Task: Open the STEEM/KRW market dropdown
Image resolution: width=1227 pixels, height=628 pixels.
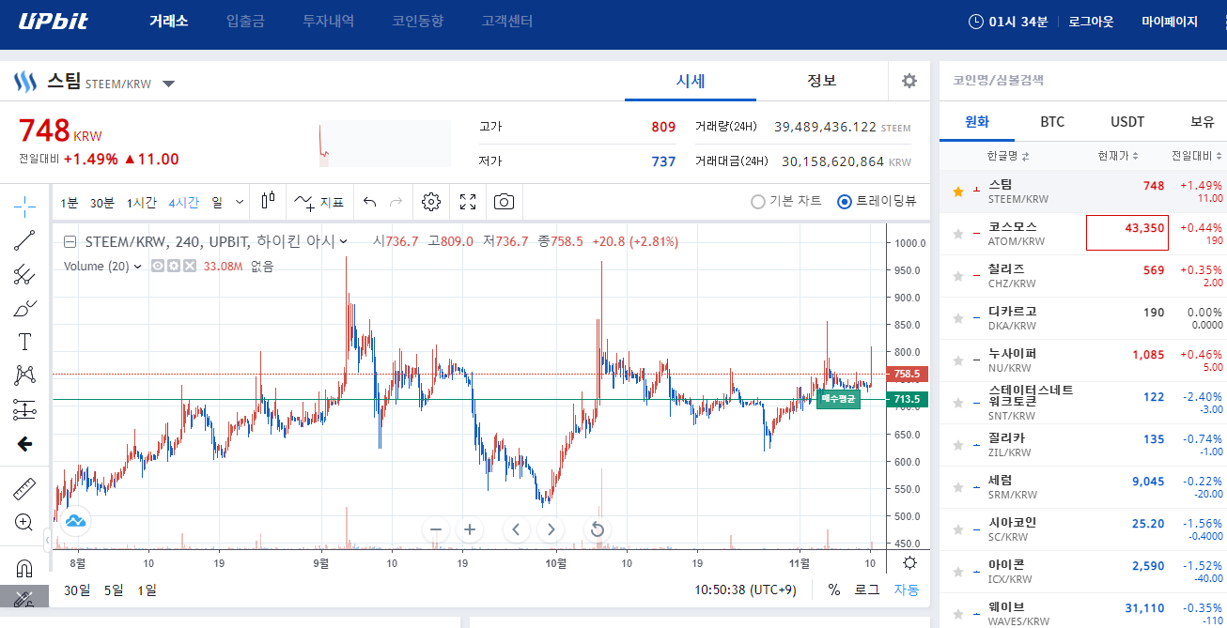Action: (x=168, y=84)
